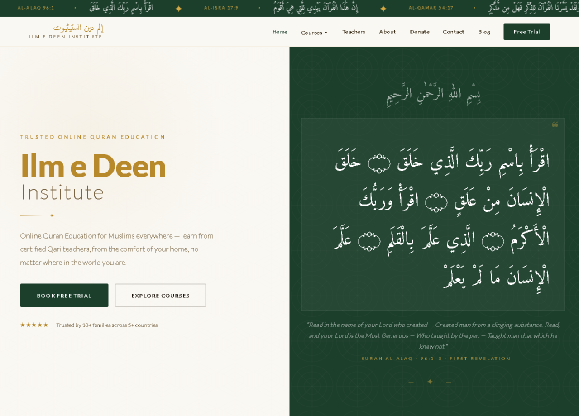The width and height of the screenshot is (579, 416).
Task: Navigate to the About page
Action: point(387,32)
